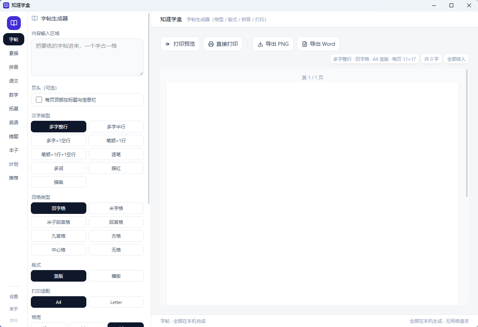The height and width of the screenshot is (327, 478).
Task: Open the 英语 sidebar section
Action: pyautogui.click(x=13, y=122)
